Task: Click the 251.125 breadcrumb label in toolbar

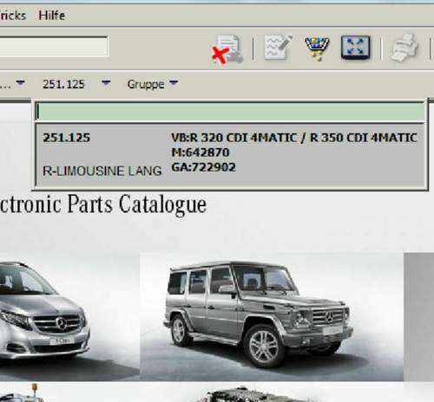Action: coord(63,84)
